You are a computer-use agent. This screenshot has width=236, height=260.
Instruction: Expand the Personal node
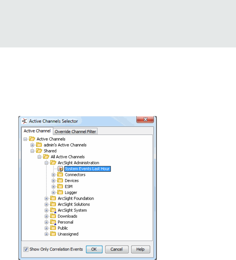46,222
